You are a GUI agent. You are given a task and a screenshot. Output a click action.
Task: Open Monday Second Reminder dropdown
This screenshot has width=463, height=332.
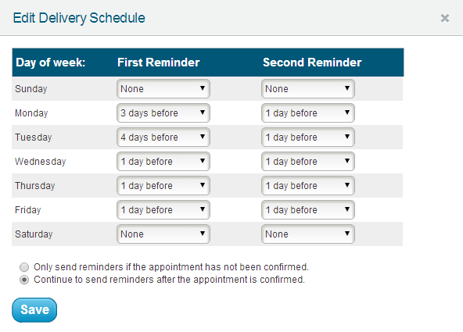tap(308, 113)
